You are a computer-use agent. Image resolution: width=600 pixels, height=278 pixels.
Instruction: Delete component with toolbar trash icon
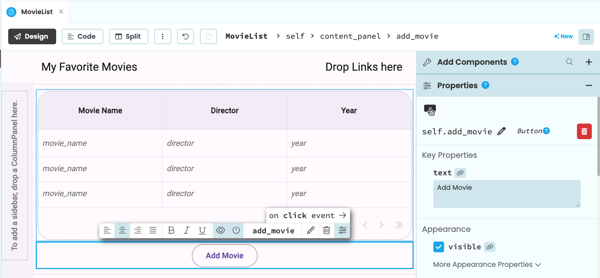pos(327,230)
